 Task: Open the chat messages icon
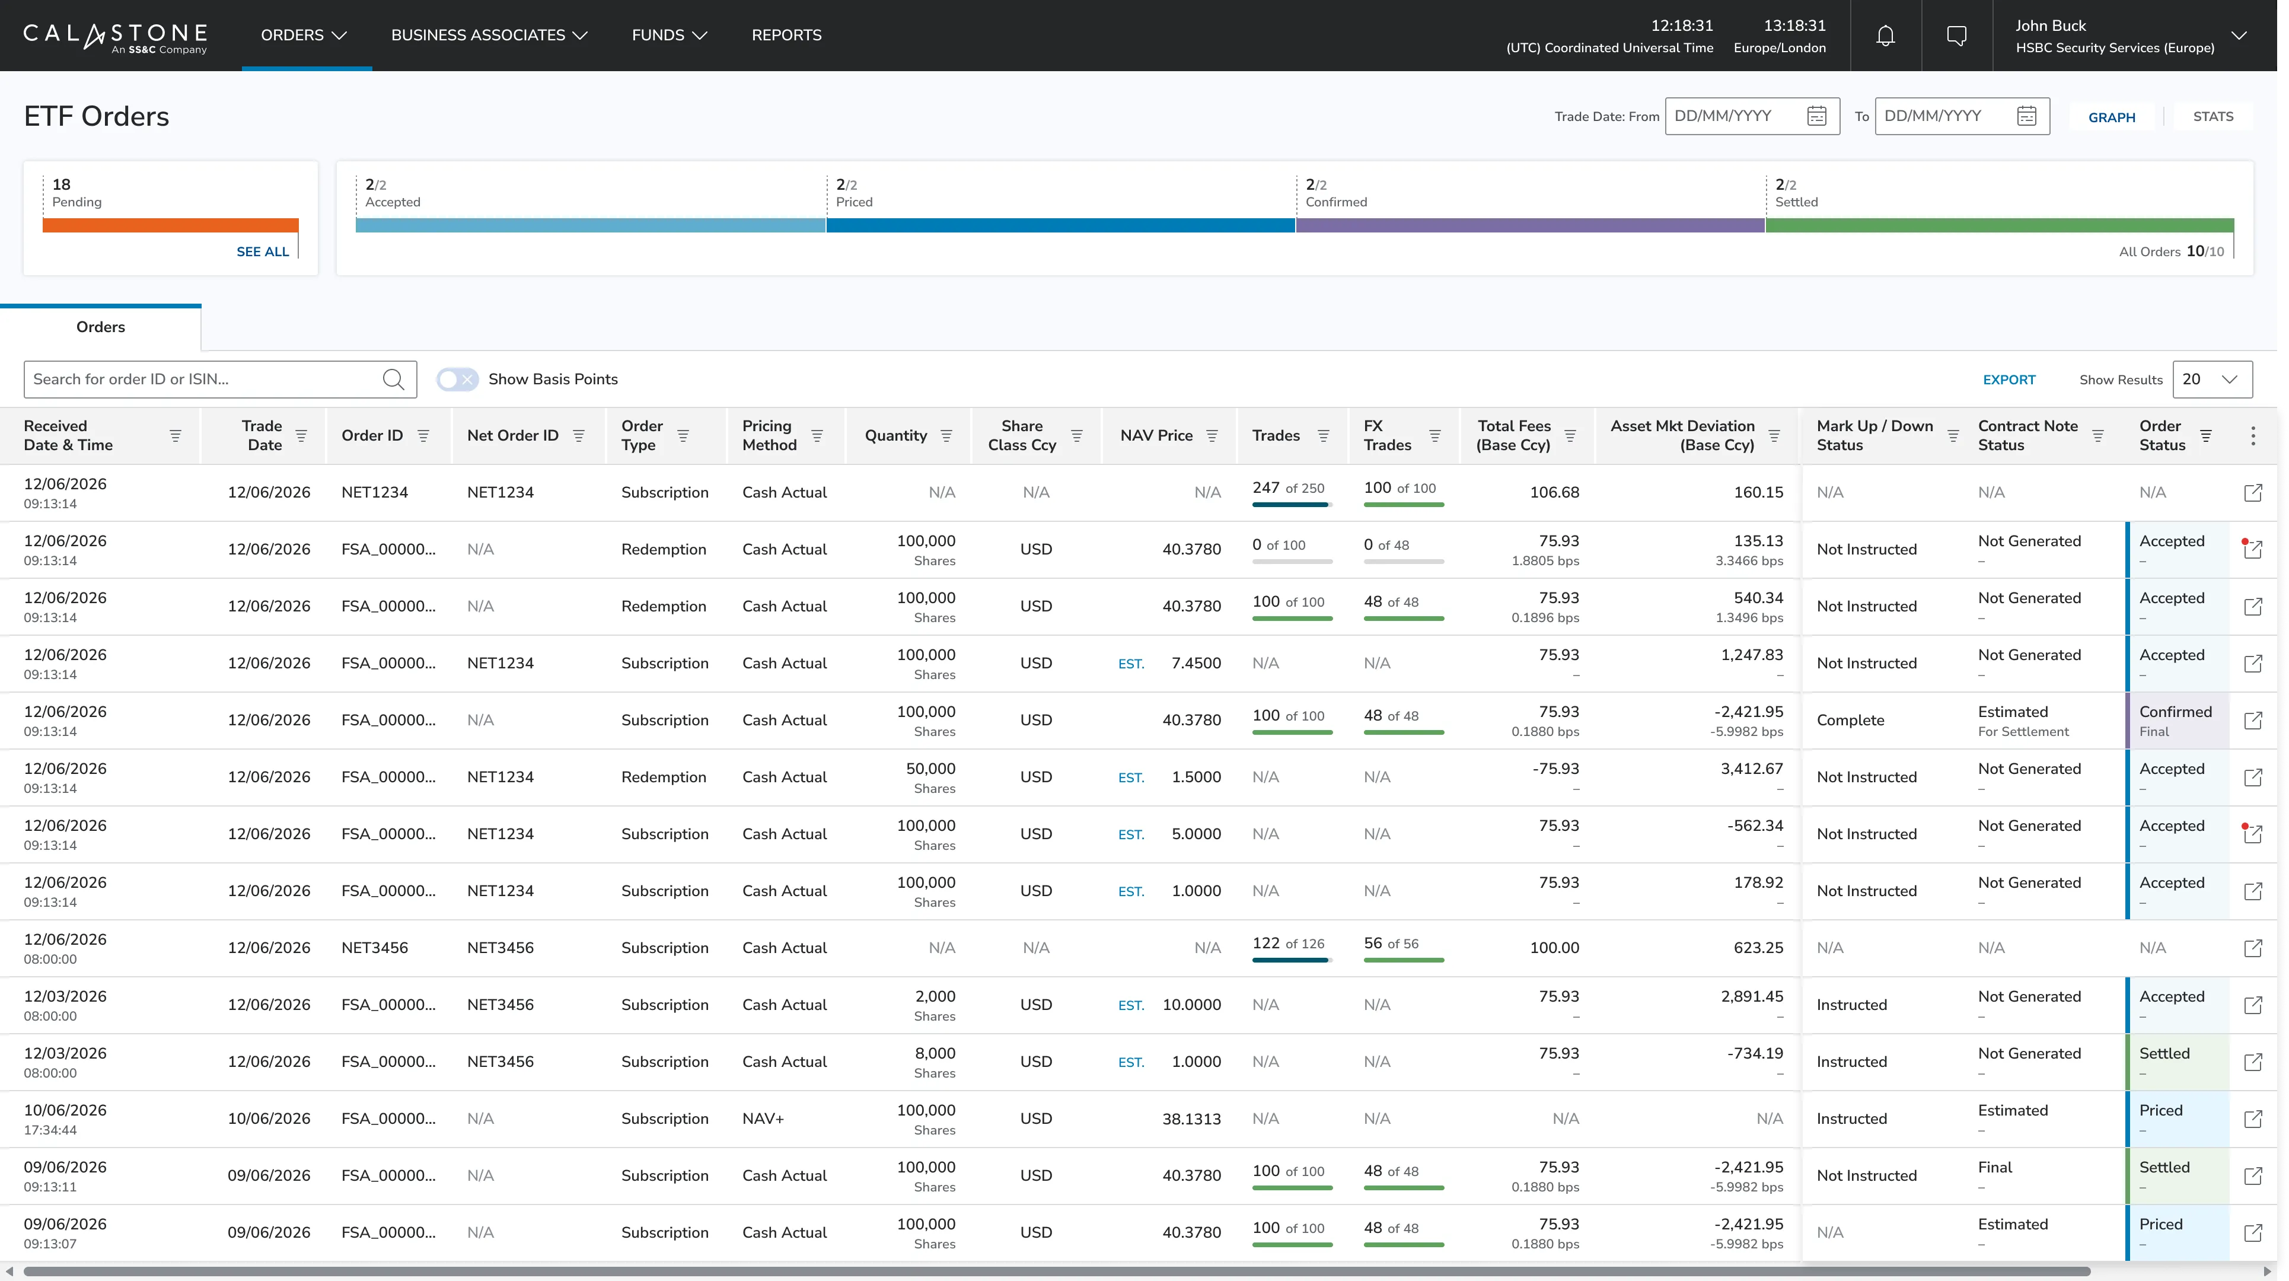click(x=1956, y=36)
